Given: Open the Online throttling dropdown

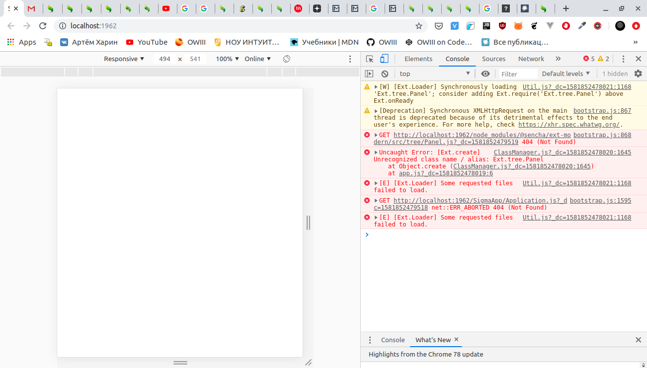Looking at the screenshot, I should click(x=258, y=59).
